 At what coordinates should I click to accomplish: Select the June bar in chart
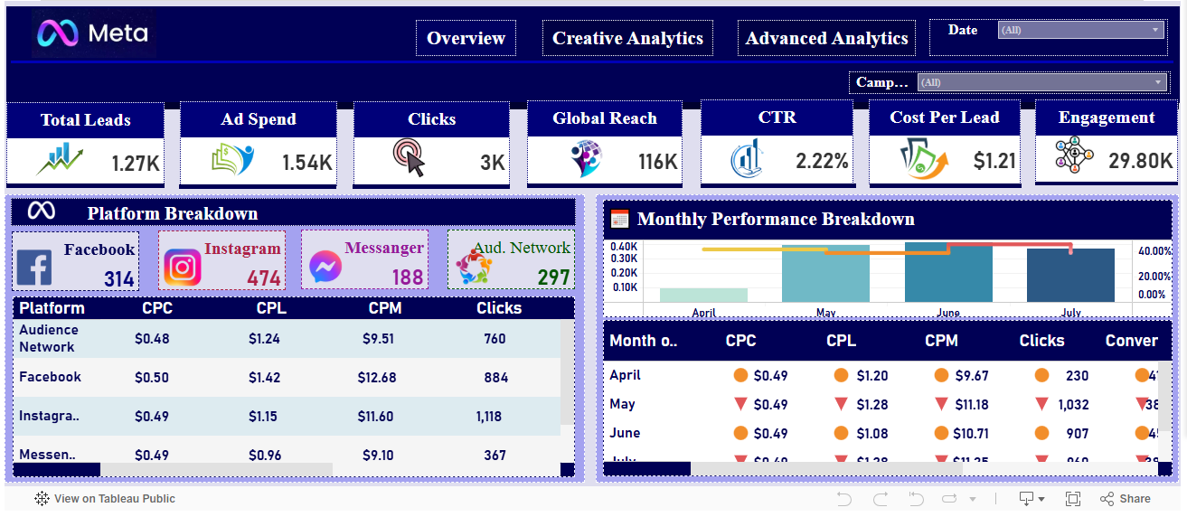948,272
